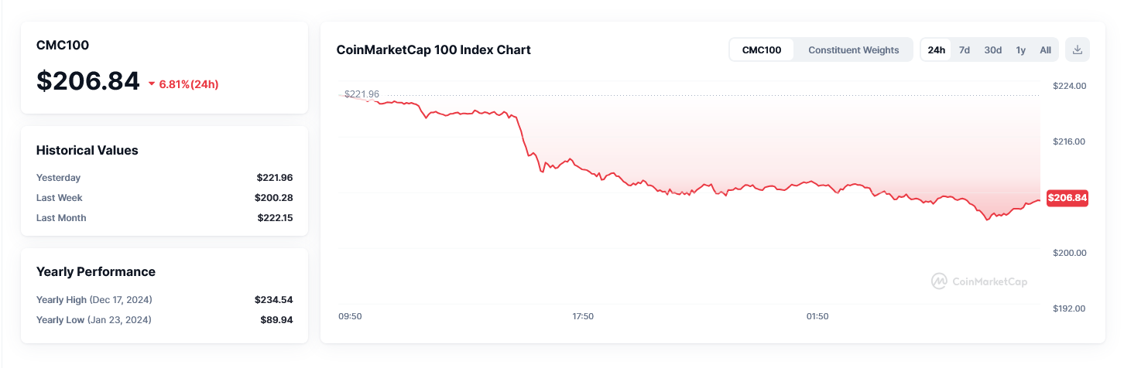Click the download chart icon
1124x368 pixels.
coord(1078,50)
